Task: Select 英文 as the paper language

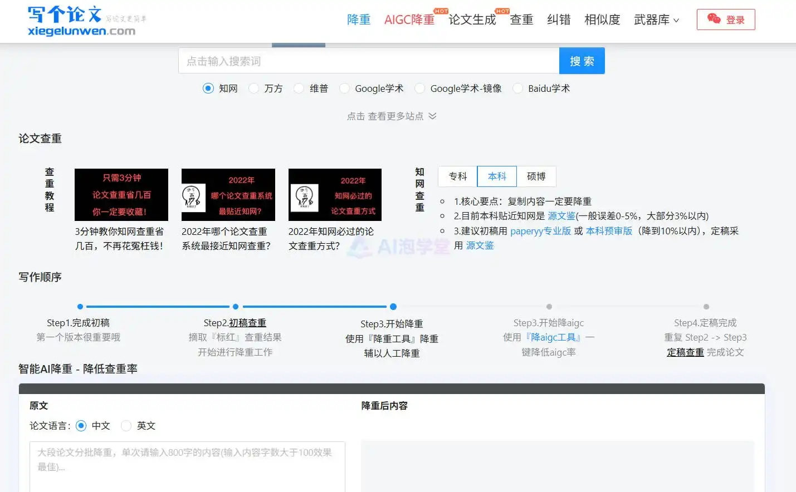Action: 126,426
